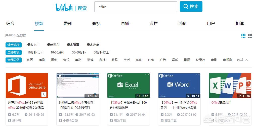Screen dimensions: 255x128
Task: Switch to list view layout icon
Action: 250,36
